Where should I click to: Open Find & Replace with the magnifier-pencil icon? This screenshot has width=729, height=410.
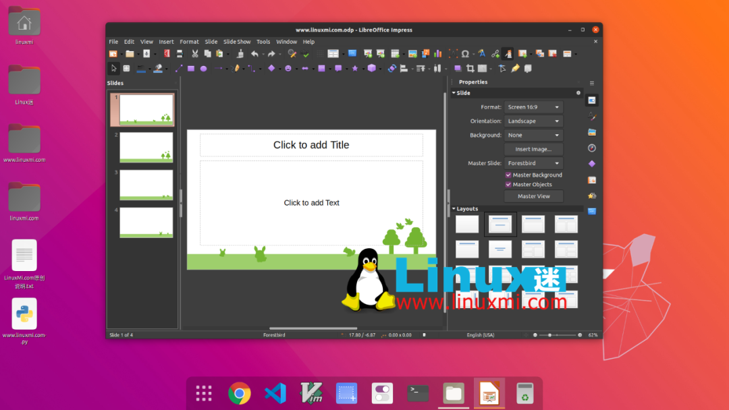click(292, 54)
